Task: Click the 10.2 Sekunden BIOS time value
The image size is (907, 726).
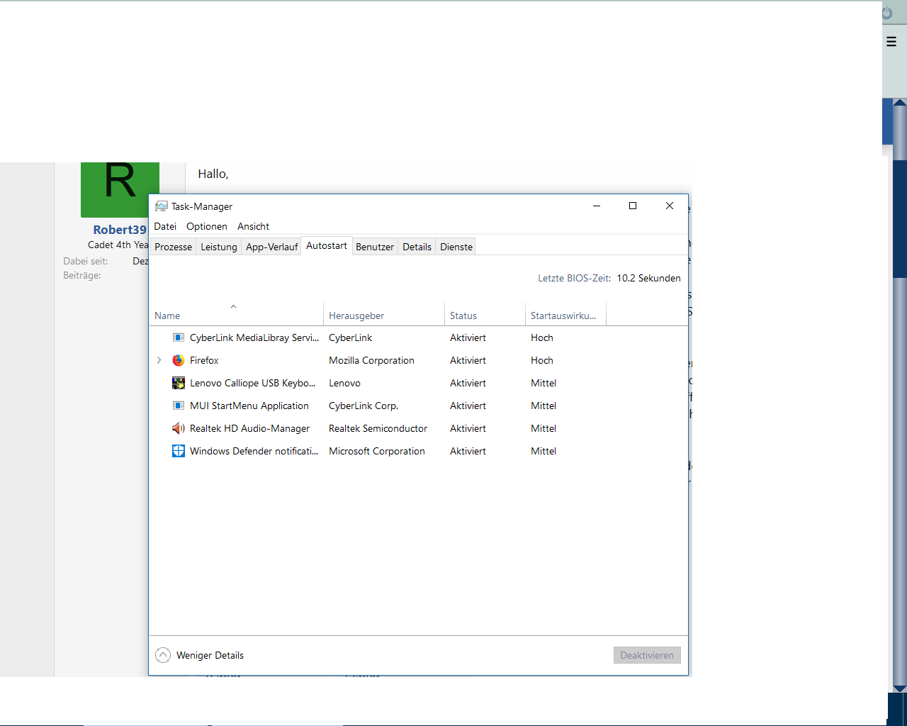Action: tap(648, 278)
